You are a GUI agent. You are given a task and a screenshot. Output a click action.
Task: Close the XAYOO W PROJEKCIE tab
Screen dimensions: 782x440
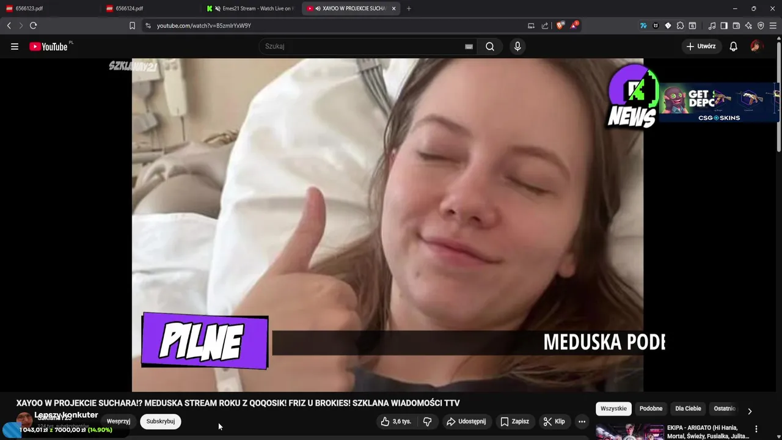click(x=394, y=9)
